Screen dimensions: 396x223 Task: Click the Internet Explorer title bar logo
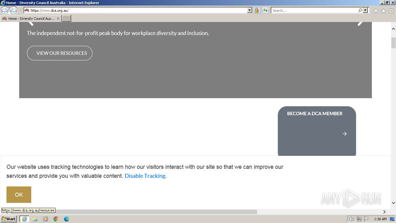pyautogui.click(x=3, y=3)
